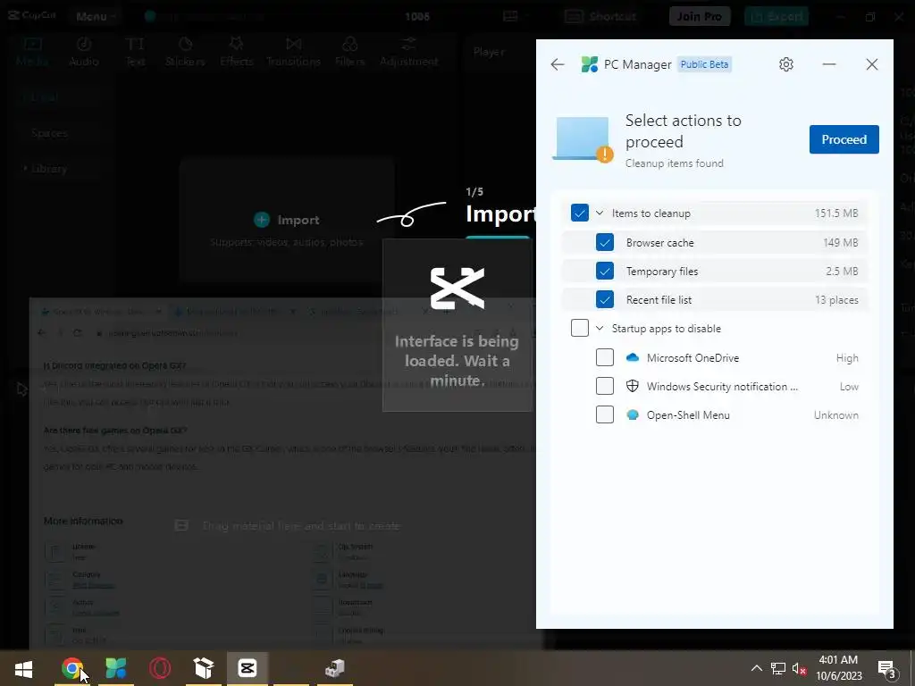Click the Microsoft OneDrive cloud icon

[x=632, y=357]
